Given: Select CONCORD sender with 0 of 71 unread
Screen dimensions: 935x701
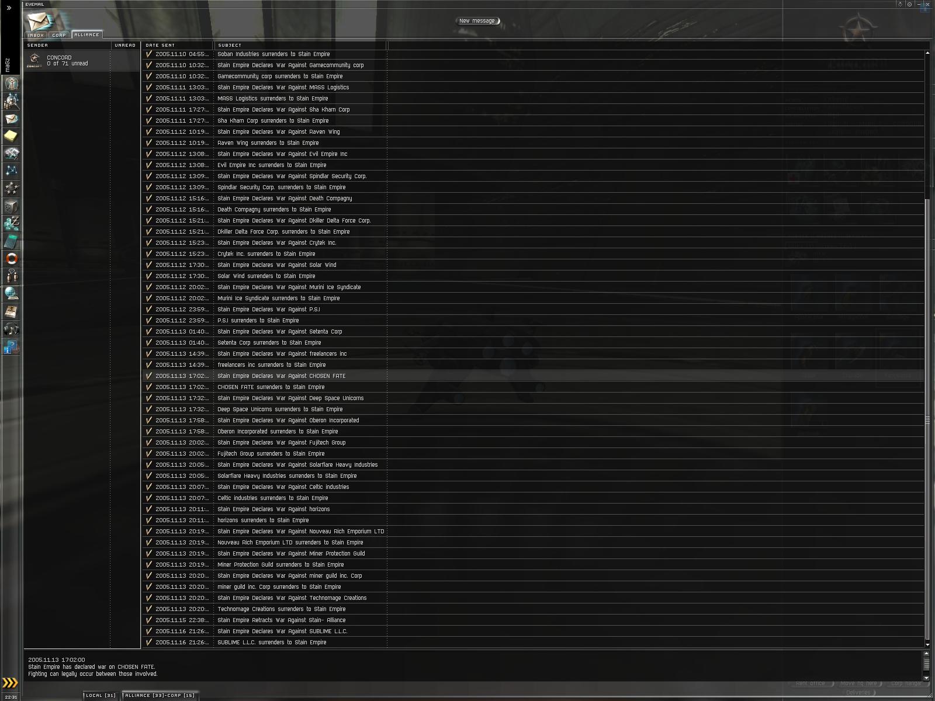Looking at the screenshot, I should tap(82, 61).
